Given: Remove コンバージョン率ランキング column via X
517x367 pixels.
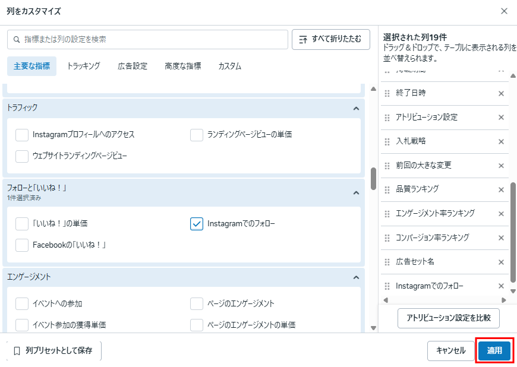Looking at the screenshot, I should (501, 238).
